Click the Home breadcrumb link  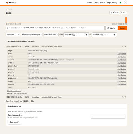click(10, 9)
